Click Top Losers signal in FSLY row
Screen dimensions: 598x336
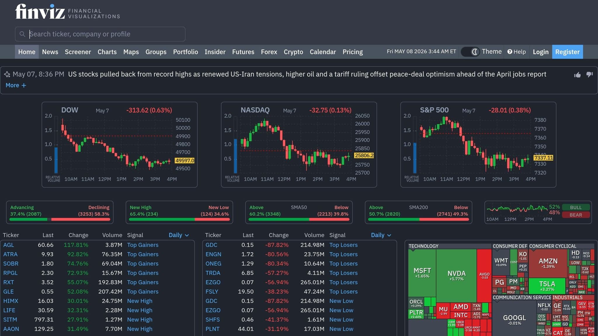point(343,292)
